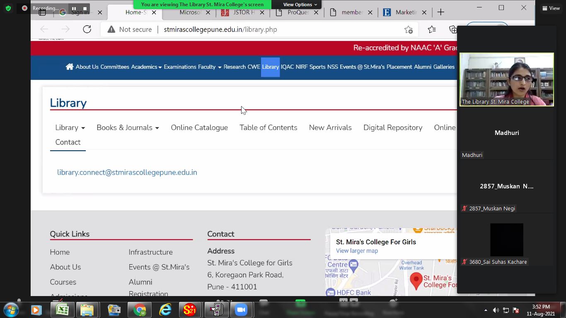Image resolution: width=566 pixels, height=318 pixels.
Task: Select the Home icon in the navigation bar
Action: (69, 66)
